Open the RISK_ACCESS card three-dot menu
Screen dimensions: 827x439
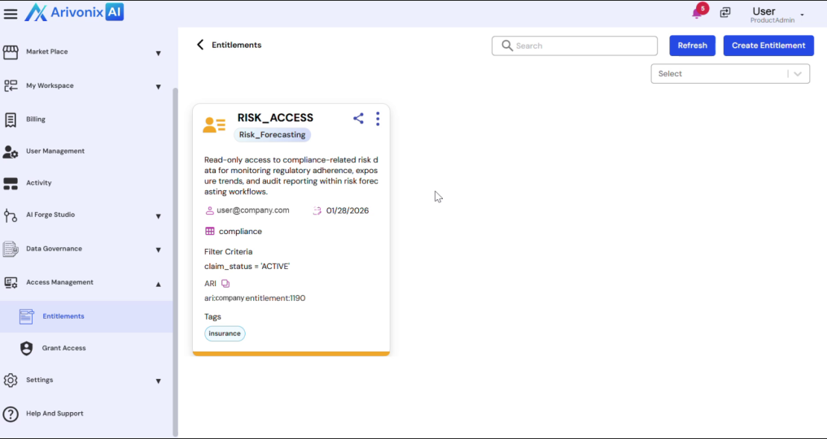point(378,119)
